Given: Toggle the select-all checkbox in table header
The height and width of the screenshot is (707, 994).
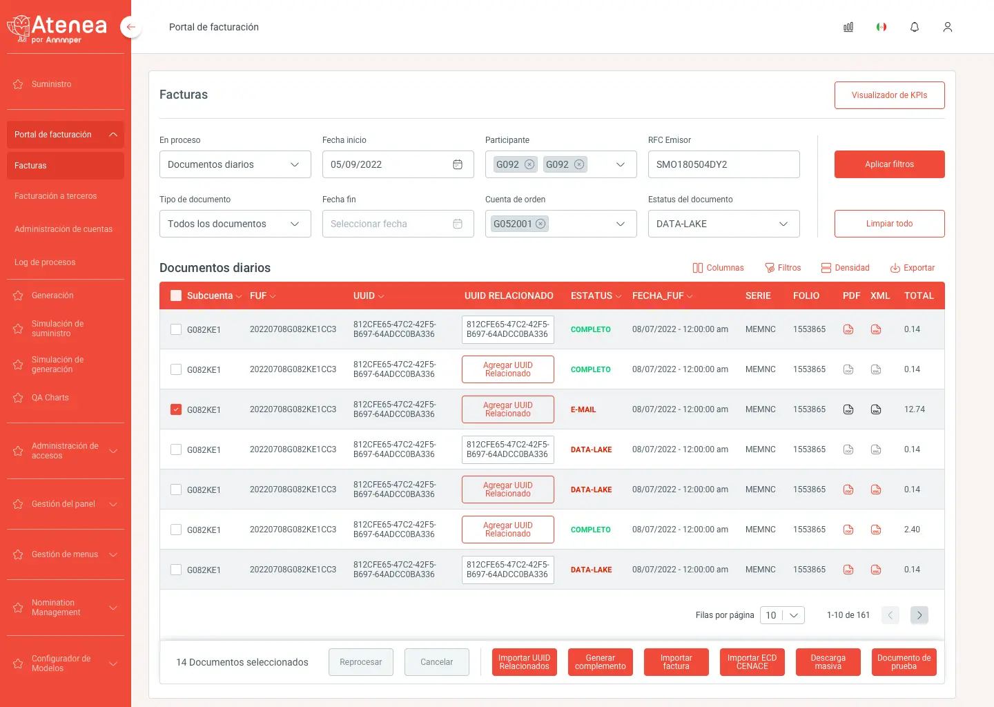Looking at the screenshot, I should click(x=176, y=296).
